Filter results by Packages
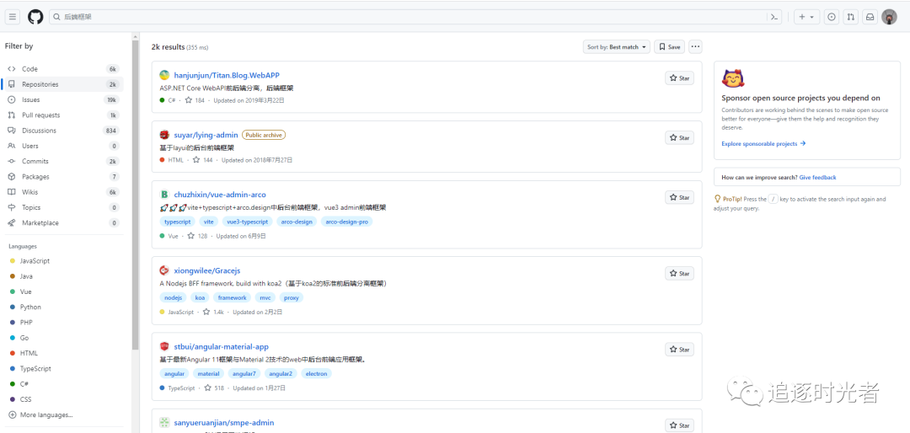Viewport: 910px width, 433px height. (64, 176)
